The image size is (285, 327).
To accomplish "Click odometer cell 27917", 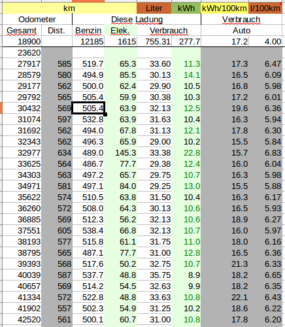I will click(22, 64).
